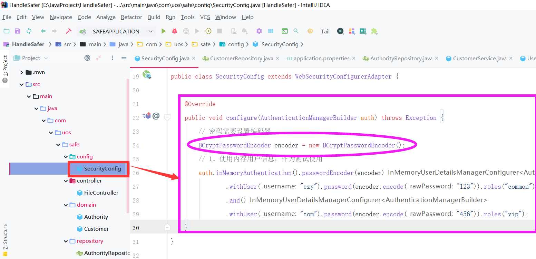536x259 pixels.
Task: Click the grey Stop square icon
Action: (219, 31)
